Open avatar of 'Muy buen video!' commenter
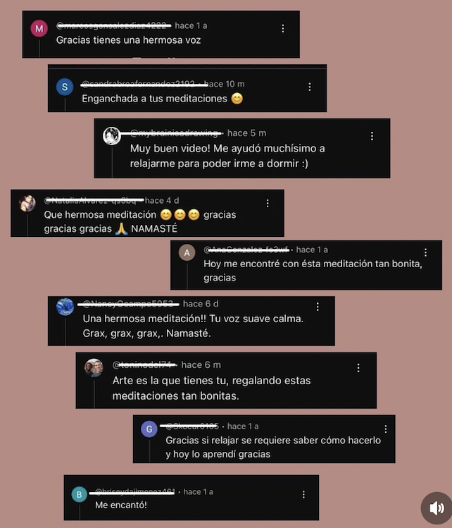This screenshot has width=452, height=528. [112, 136]
